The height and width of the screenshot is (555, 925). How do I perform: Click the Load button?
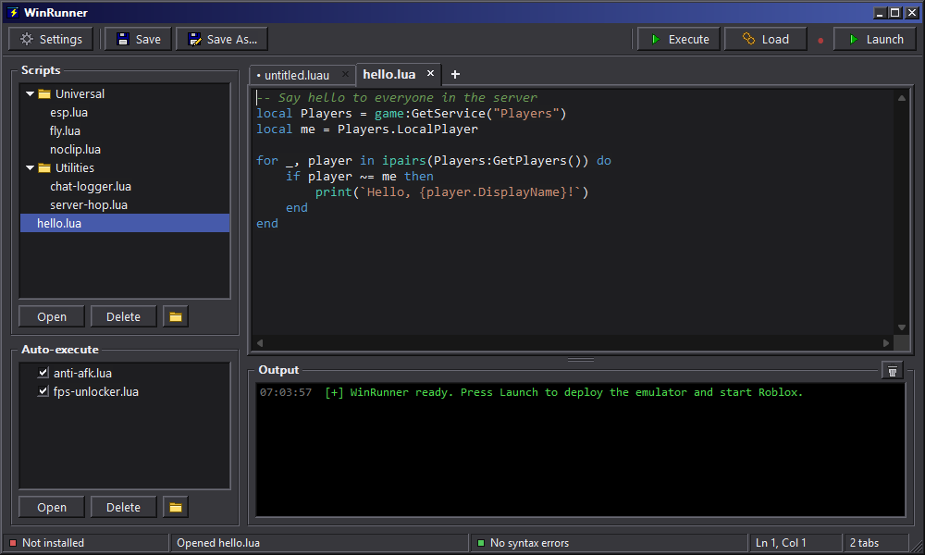pos(765,39)
